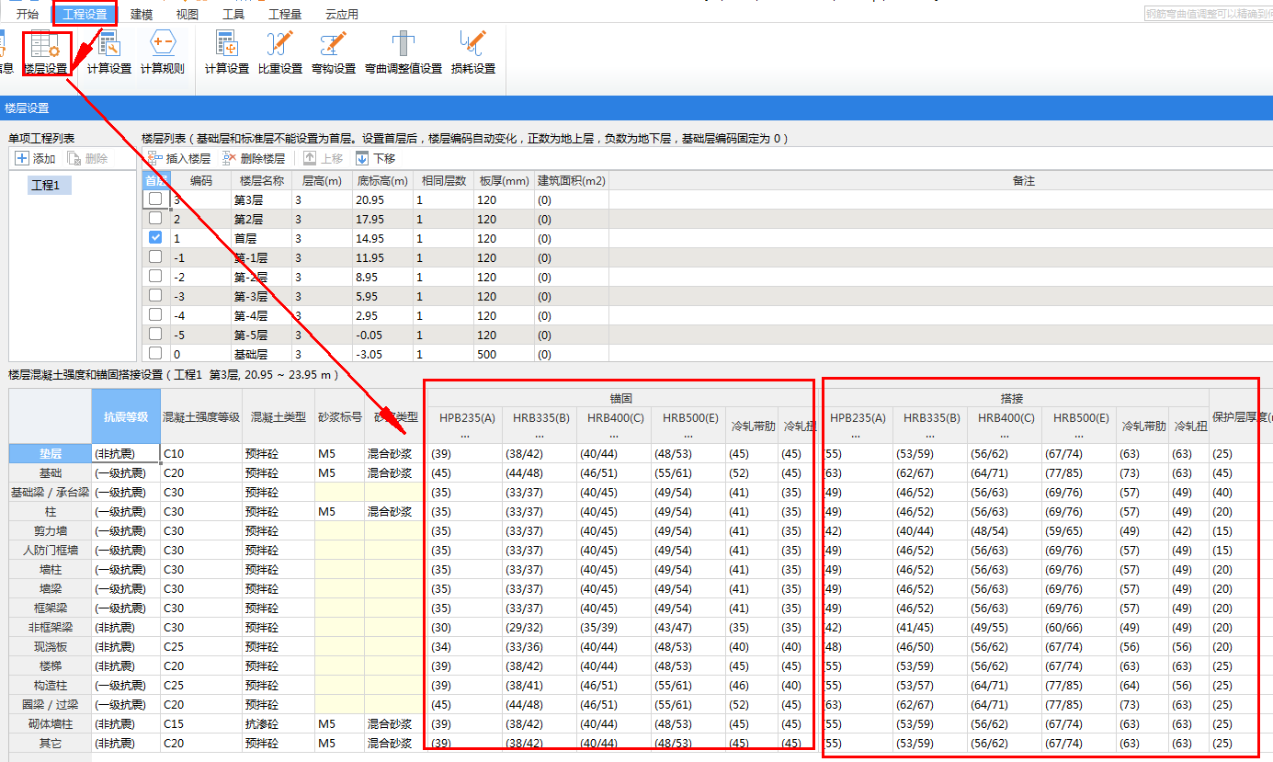This screenshot has width=1273, height=762.
Task: Switch to the 开始 ribbon tab
Action: pyautogui.click(x=28, y=14)
